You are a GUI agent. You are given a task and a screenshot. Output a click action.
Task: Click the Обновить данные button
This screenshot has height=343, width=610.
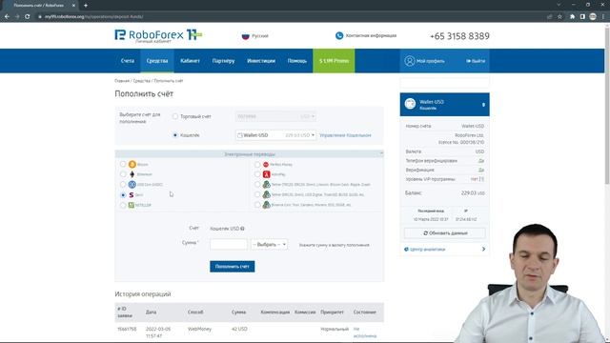pyautogui.click(x=445, y=232)
